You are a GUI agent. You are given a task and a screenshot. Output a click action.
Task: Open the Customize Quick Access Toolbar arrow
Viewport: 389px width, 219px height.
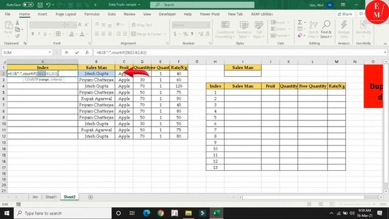point(95,5)
